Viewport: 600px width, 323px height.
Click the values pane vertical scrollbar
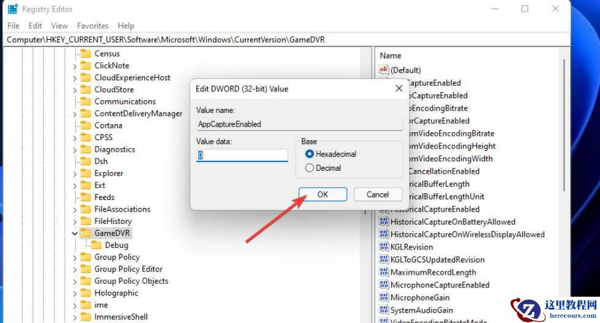coord(564,125)
